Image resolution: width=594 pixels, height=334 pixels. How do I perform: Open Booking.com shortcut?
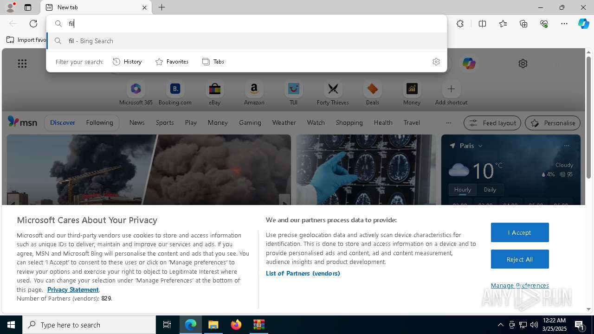[x=175, y=94]
